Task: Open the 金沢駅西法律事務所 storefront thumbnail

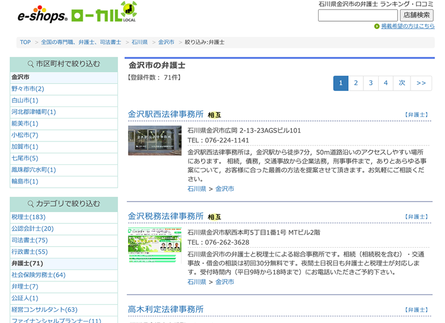Action: (x=155, y=141)
